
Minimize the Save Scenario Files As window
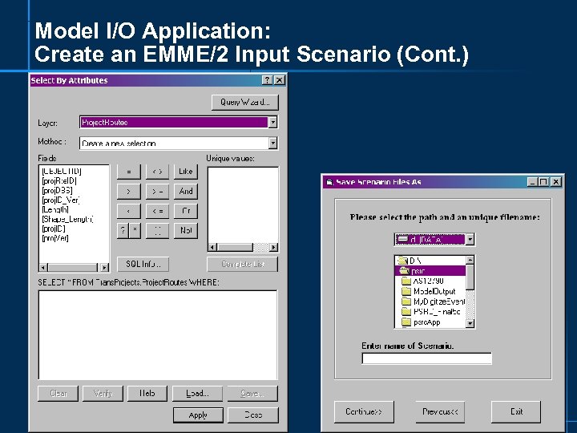coord(532,182)
